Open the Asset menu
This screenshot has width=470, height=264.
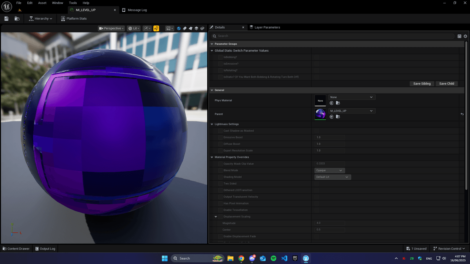pos(42,3)
